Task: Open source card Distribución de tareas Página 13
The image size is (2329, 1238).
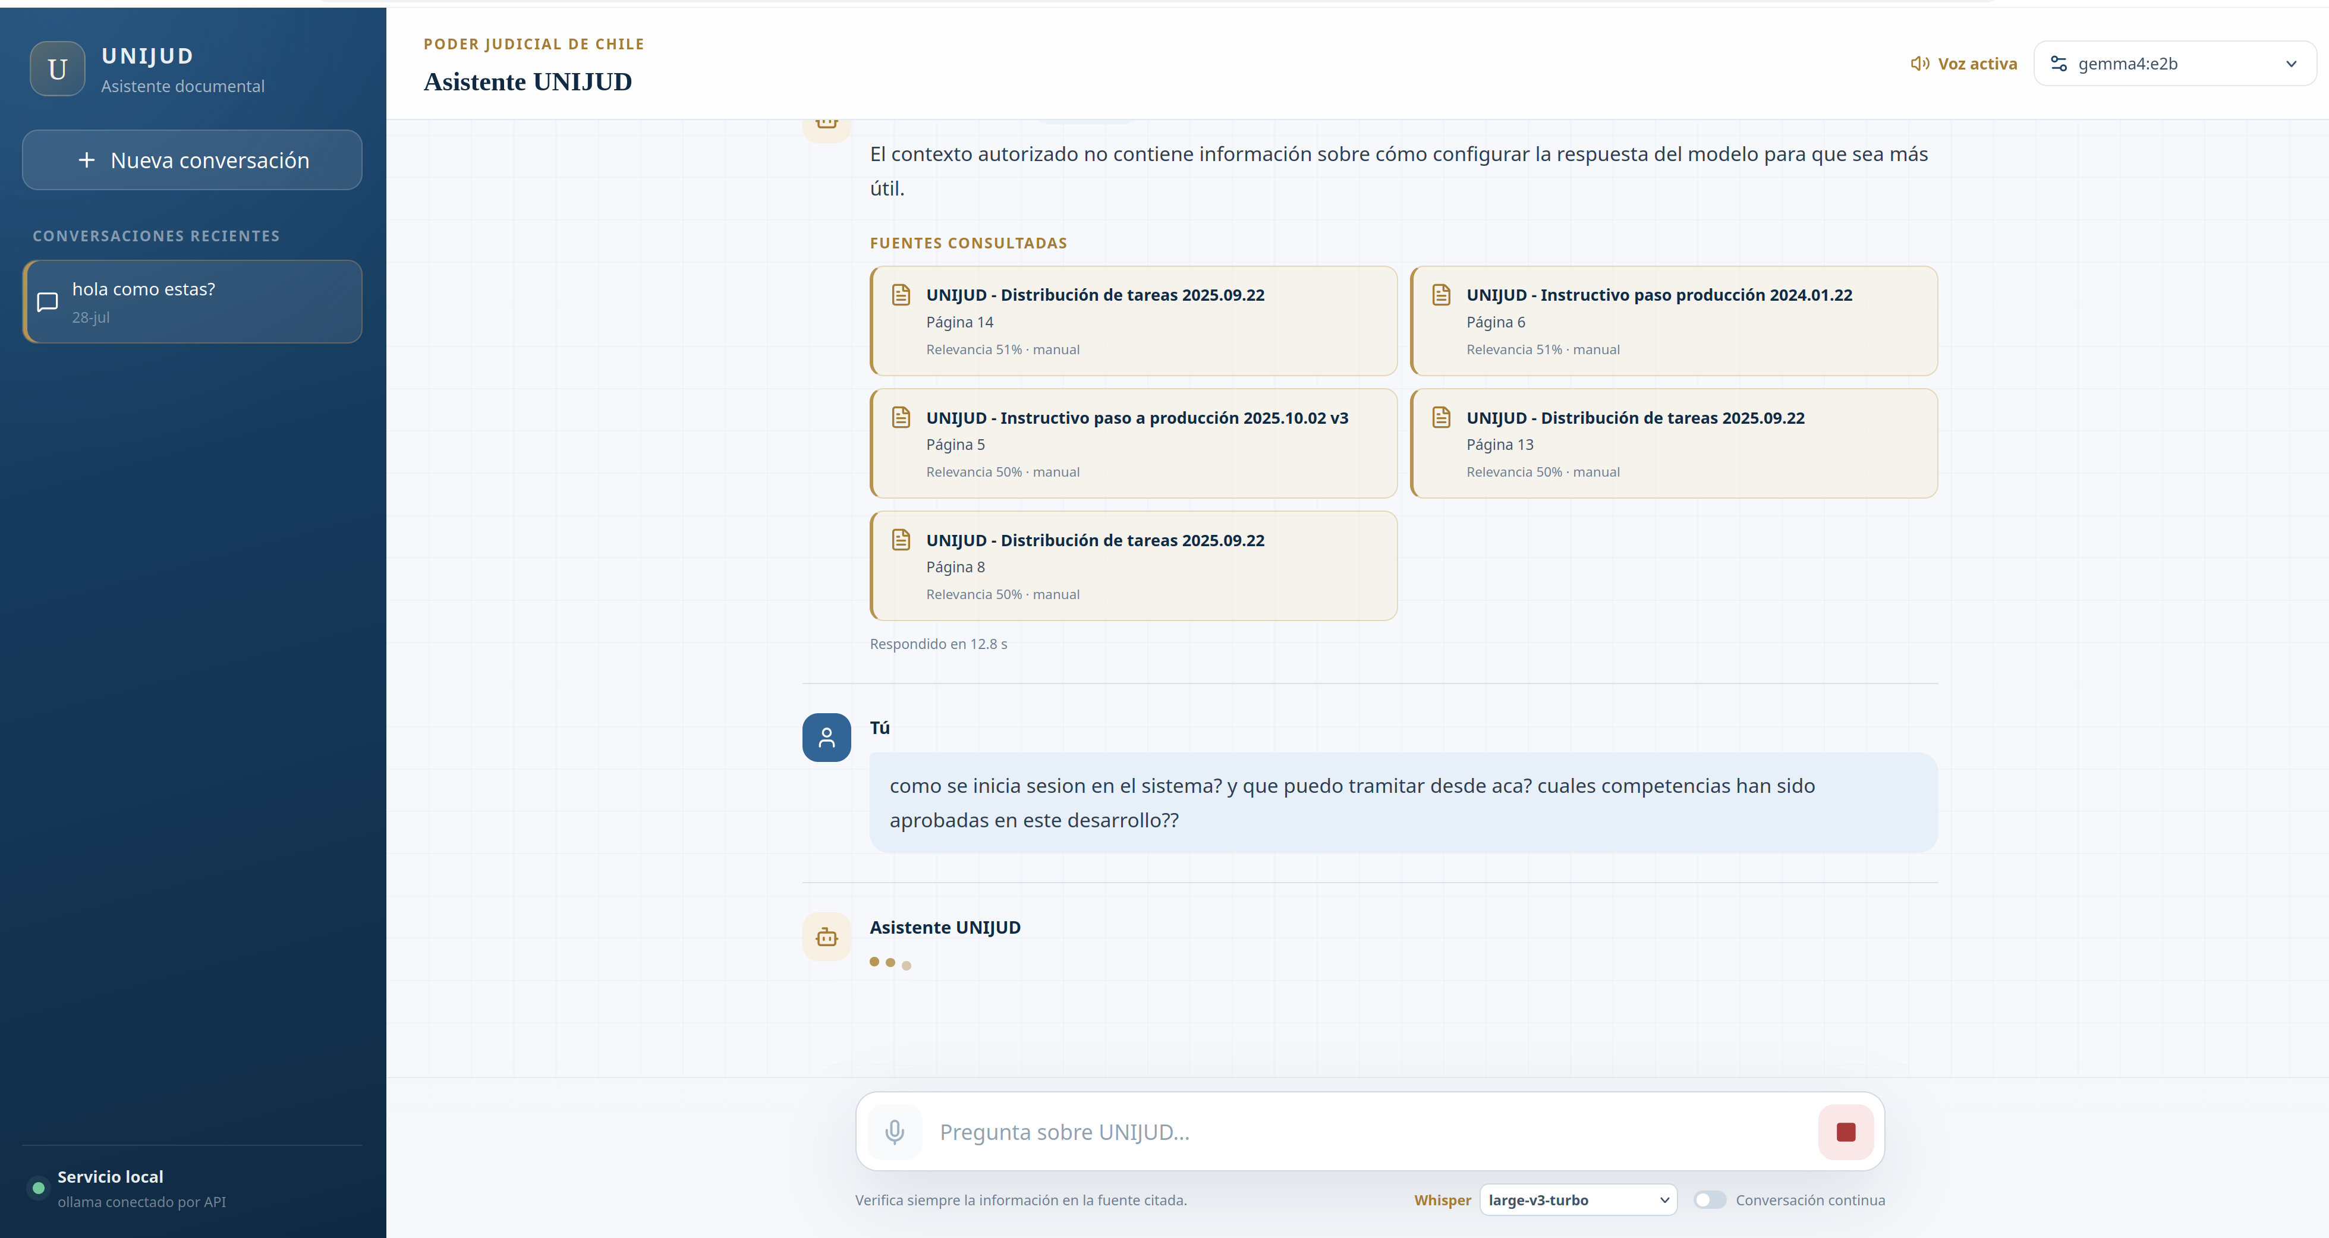Action: tap(1673, 444)
